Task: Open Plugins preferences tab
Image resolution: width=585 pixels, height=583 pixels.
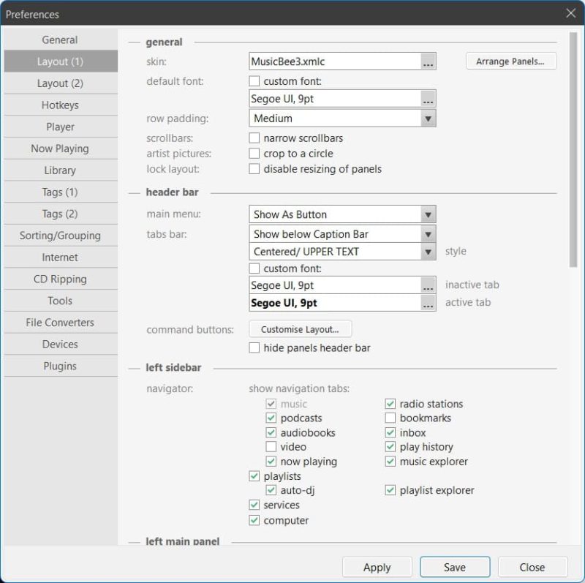Action: pos(61,366)
